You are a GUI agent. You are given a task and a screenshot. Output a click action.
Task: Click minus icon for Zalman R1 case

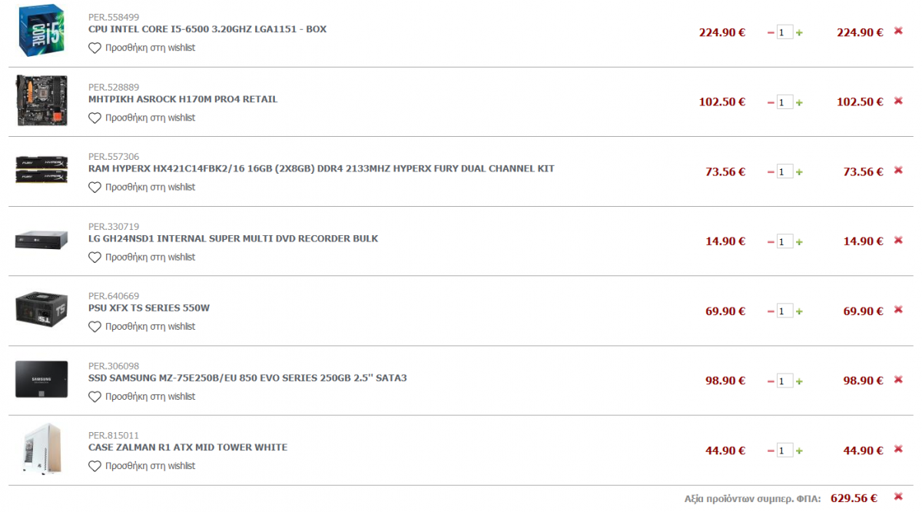click(771, 451)
